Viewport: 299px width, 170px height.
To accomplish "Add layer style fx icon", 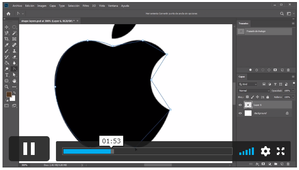I will click(x=257, y=164).
